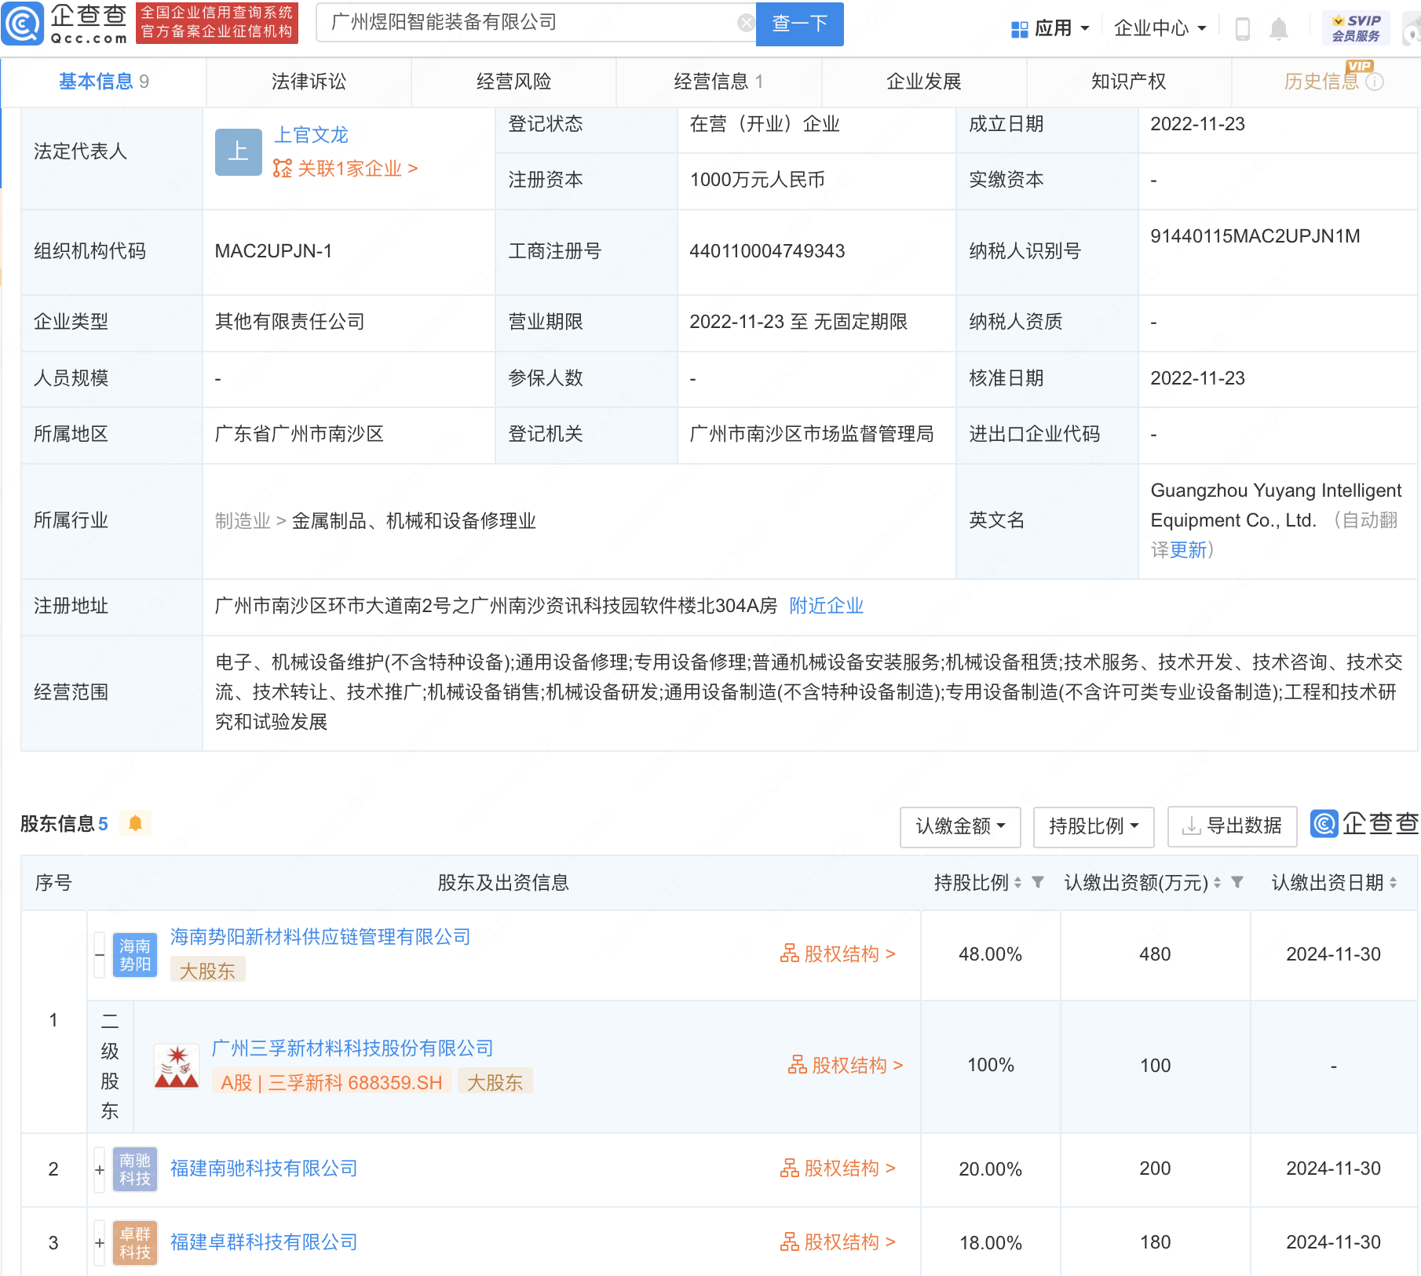Open the 企业中心 dropdown
This screenshot has height=1276, width=1421.
pos(1160,29)
